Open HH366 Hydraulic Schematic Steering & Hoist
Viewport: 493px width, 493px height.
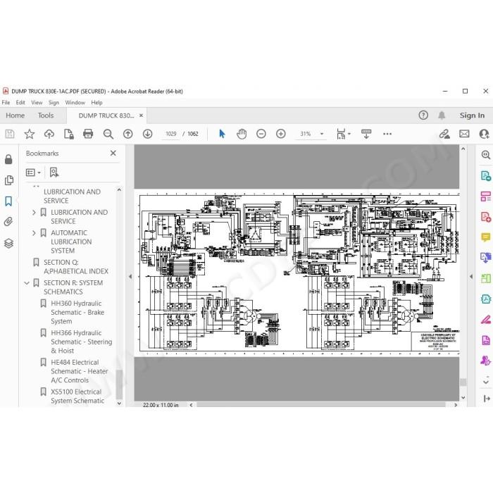click(81, 342)
